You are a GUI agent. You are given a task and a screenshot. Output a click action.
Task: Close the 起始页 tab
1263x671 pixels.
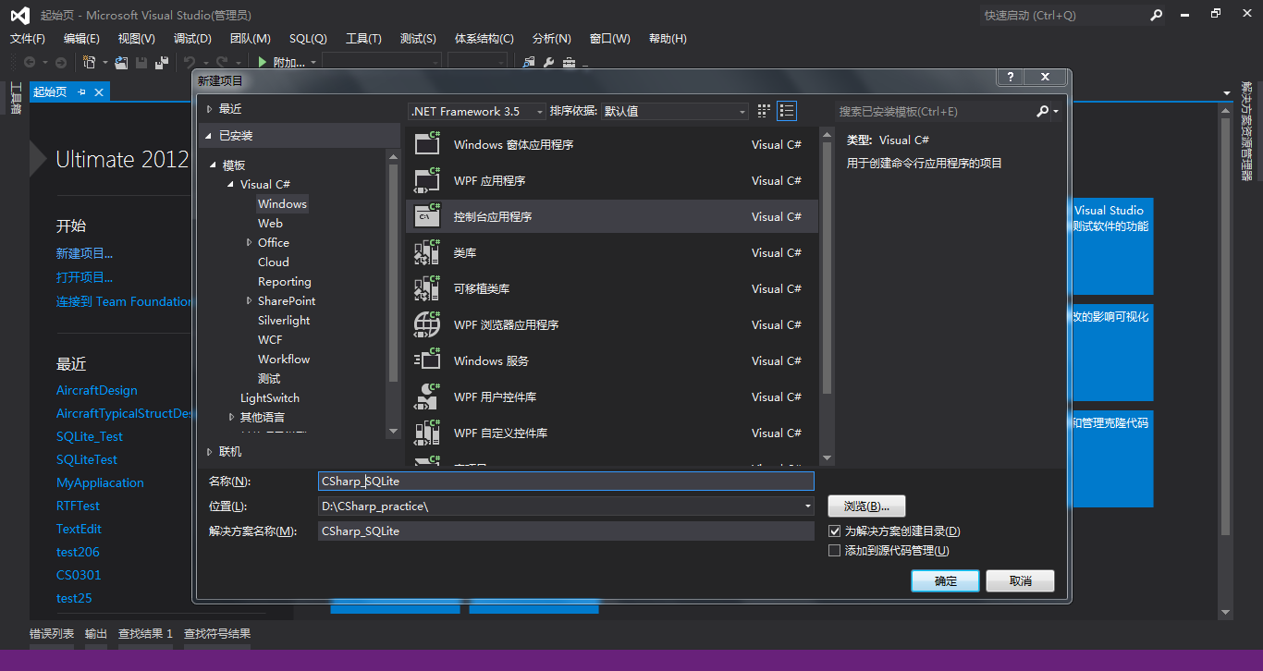(99, 91)
